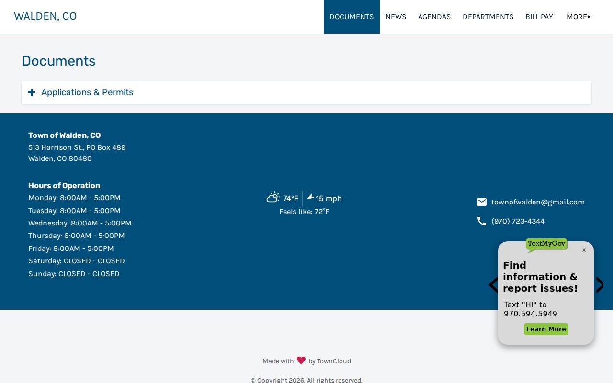Image resolution: width=613 pixels, height=383 pixels.
Task: Close the TextMyGov popup with X
Action: (584, 250)
